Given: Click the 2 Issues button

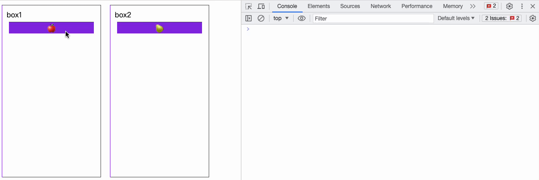Looking at the screenshot, I should [x=501, y=18].
